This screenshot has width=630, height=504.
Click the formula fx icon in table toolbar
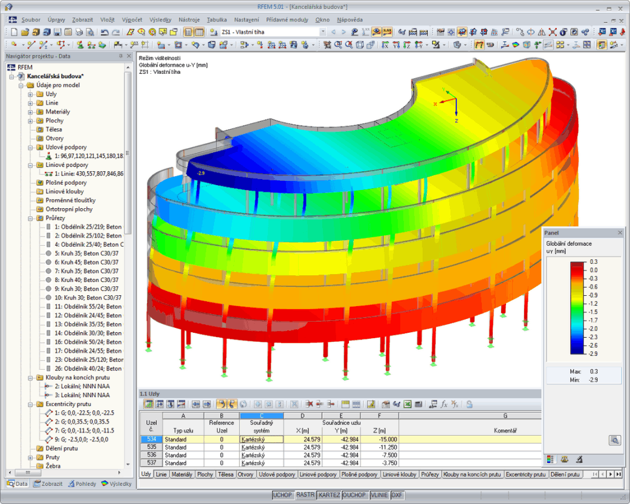point(444,404)
